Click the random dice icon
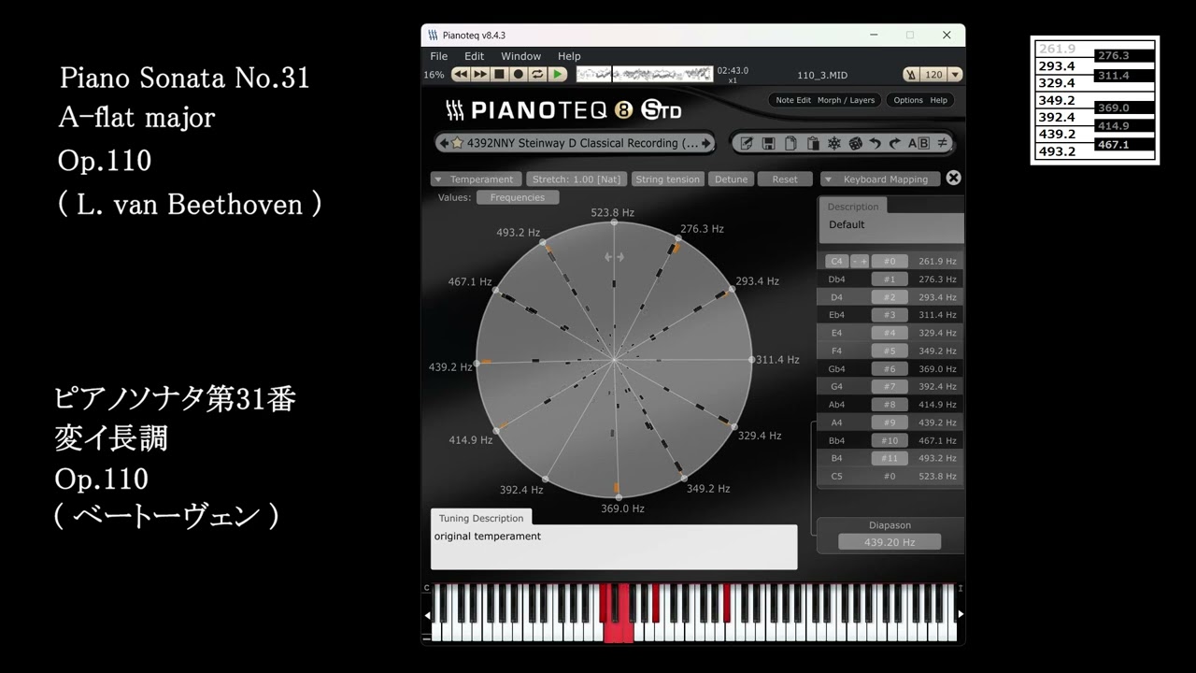Viewport: 1196px width, 673px height. (854, 143)
